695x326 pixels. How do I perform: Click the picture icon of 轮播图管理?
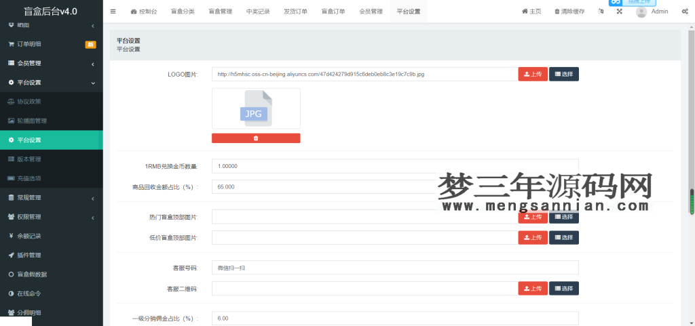(11, 121)
